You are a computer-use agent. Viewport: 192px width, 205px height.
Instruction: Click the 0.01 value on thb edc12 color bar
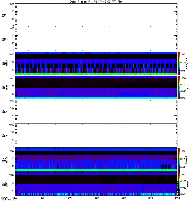click(x=183, y=71)
